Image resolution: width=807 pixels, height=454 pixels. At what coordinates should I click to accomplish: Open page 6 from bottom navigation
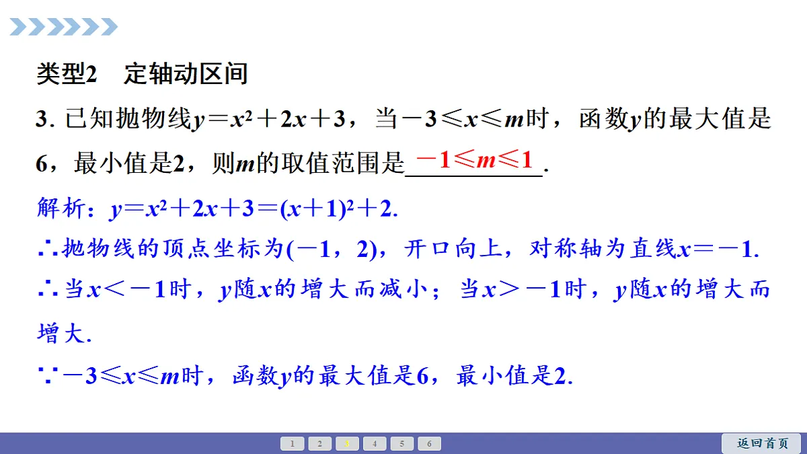(x=429, y=444)
